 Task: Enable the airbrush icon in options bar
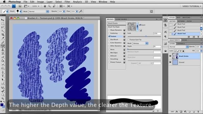pyautogui.click(x=81, y=11)
